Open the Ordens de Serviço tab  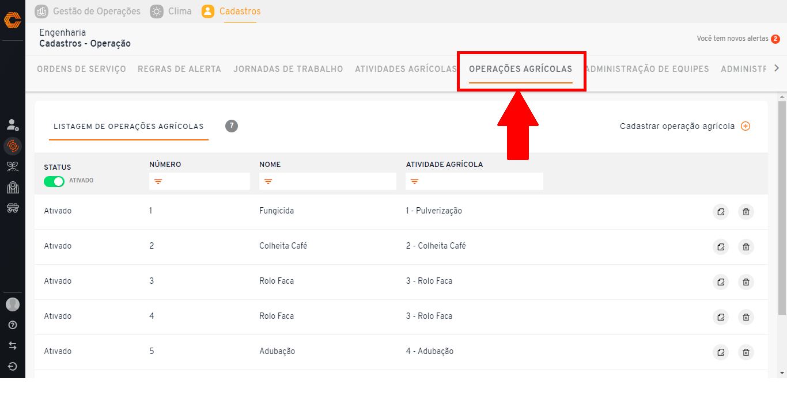coord(81,69)
